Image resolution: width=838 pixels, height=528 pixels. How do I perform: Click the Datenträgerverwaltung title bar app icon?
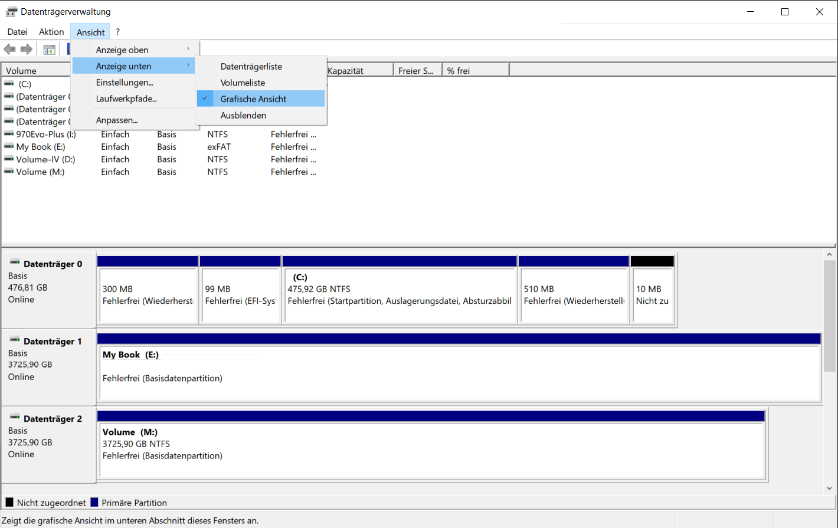pyautogui.click(x=11, y=12)
